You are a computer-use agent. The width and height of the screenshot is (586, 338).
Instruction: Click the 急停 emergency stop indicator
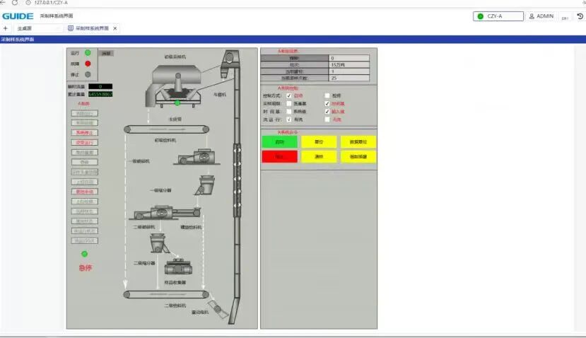(x=85, y=268)
